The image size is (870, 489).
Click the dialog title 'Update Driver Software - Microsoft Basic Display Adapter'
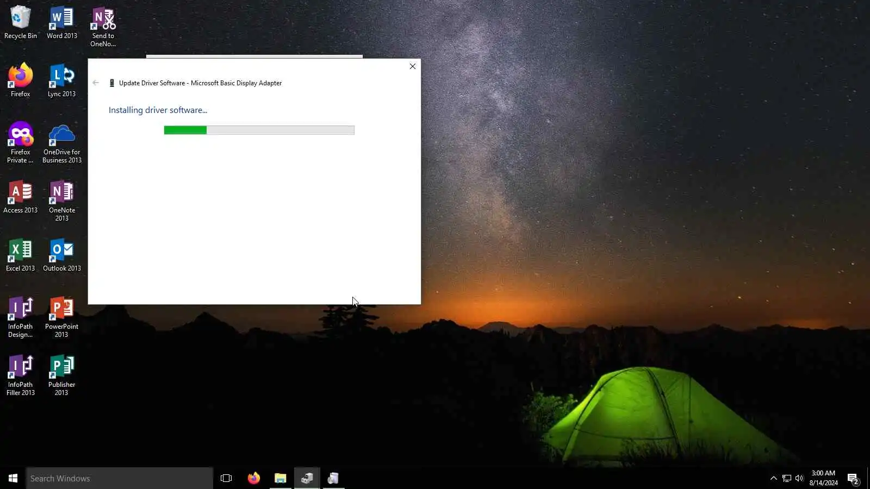pos(200,83)
